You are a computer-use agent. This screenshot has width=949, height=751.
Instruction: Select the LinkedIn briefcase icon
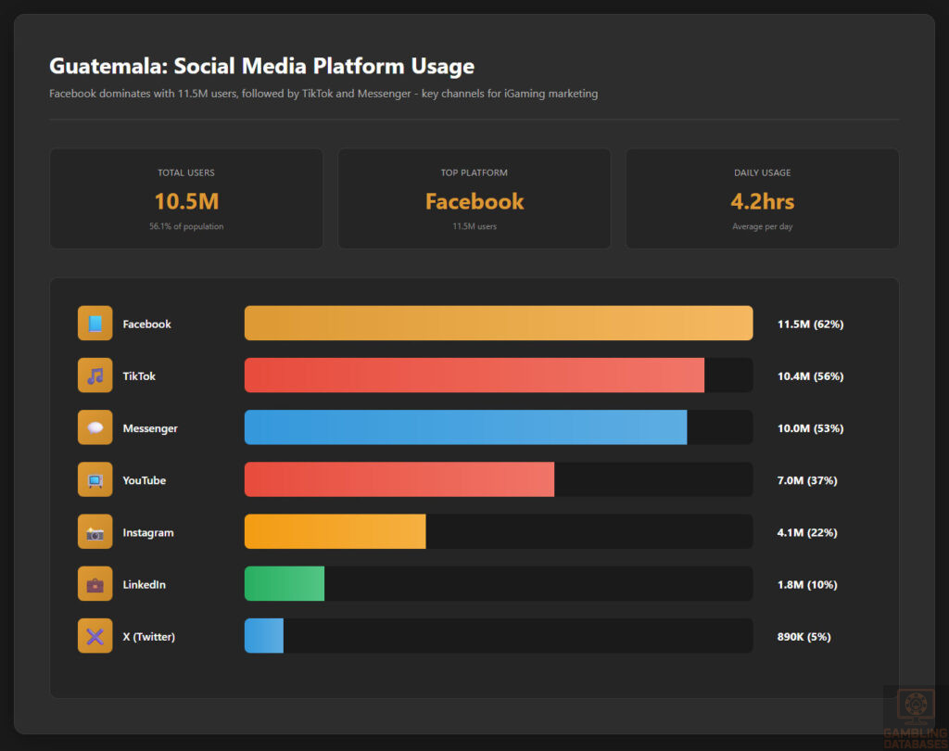pyautogui.click(x=95, y=583)
